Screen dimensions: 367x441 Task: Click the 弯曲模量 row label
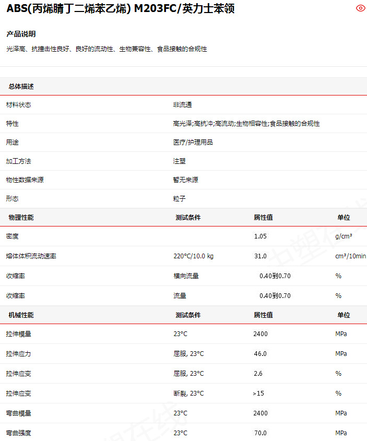(x=19, y=413)
